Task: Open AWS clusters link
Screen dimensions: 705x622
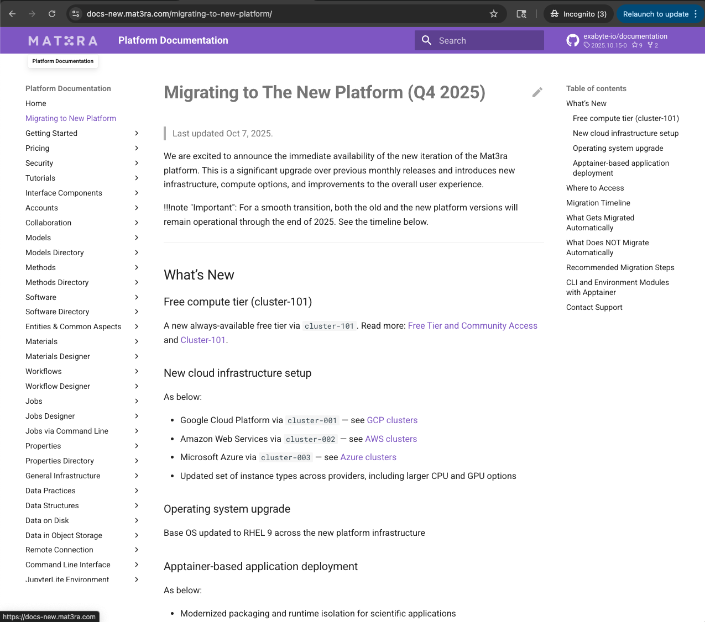Action: pos(391,439)
